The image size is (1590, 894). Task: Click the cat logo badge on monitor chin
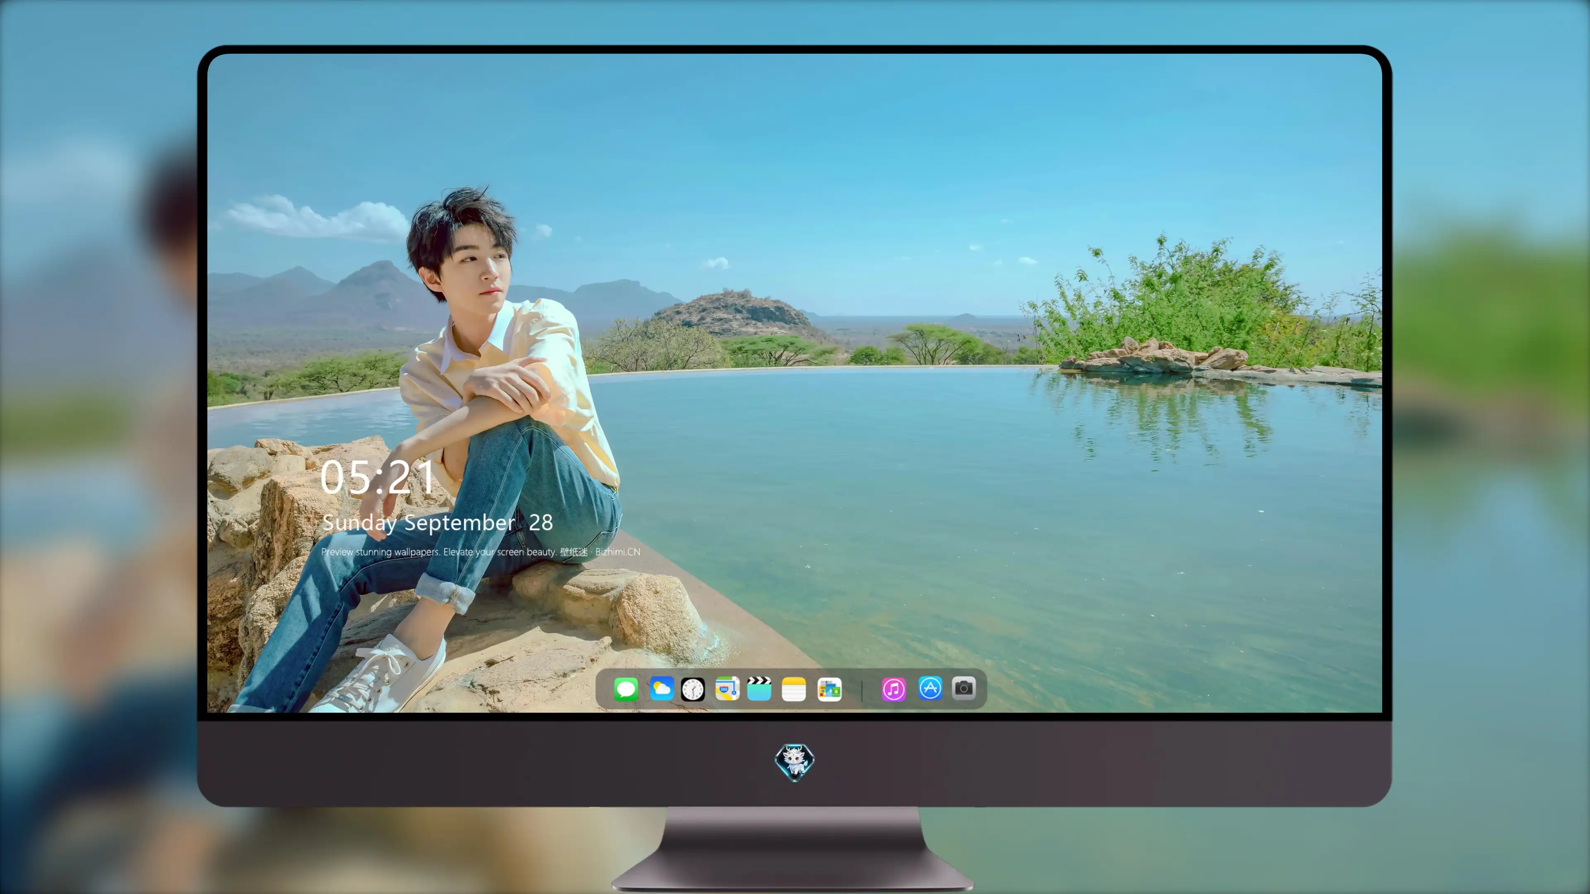click(x=795, y=762)
